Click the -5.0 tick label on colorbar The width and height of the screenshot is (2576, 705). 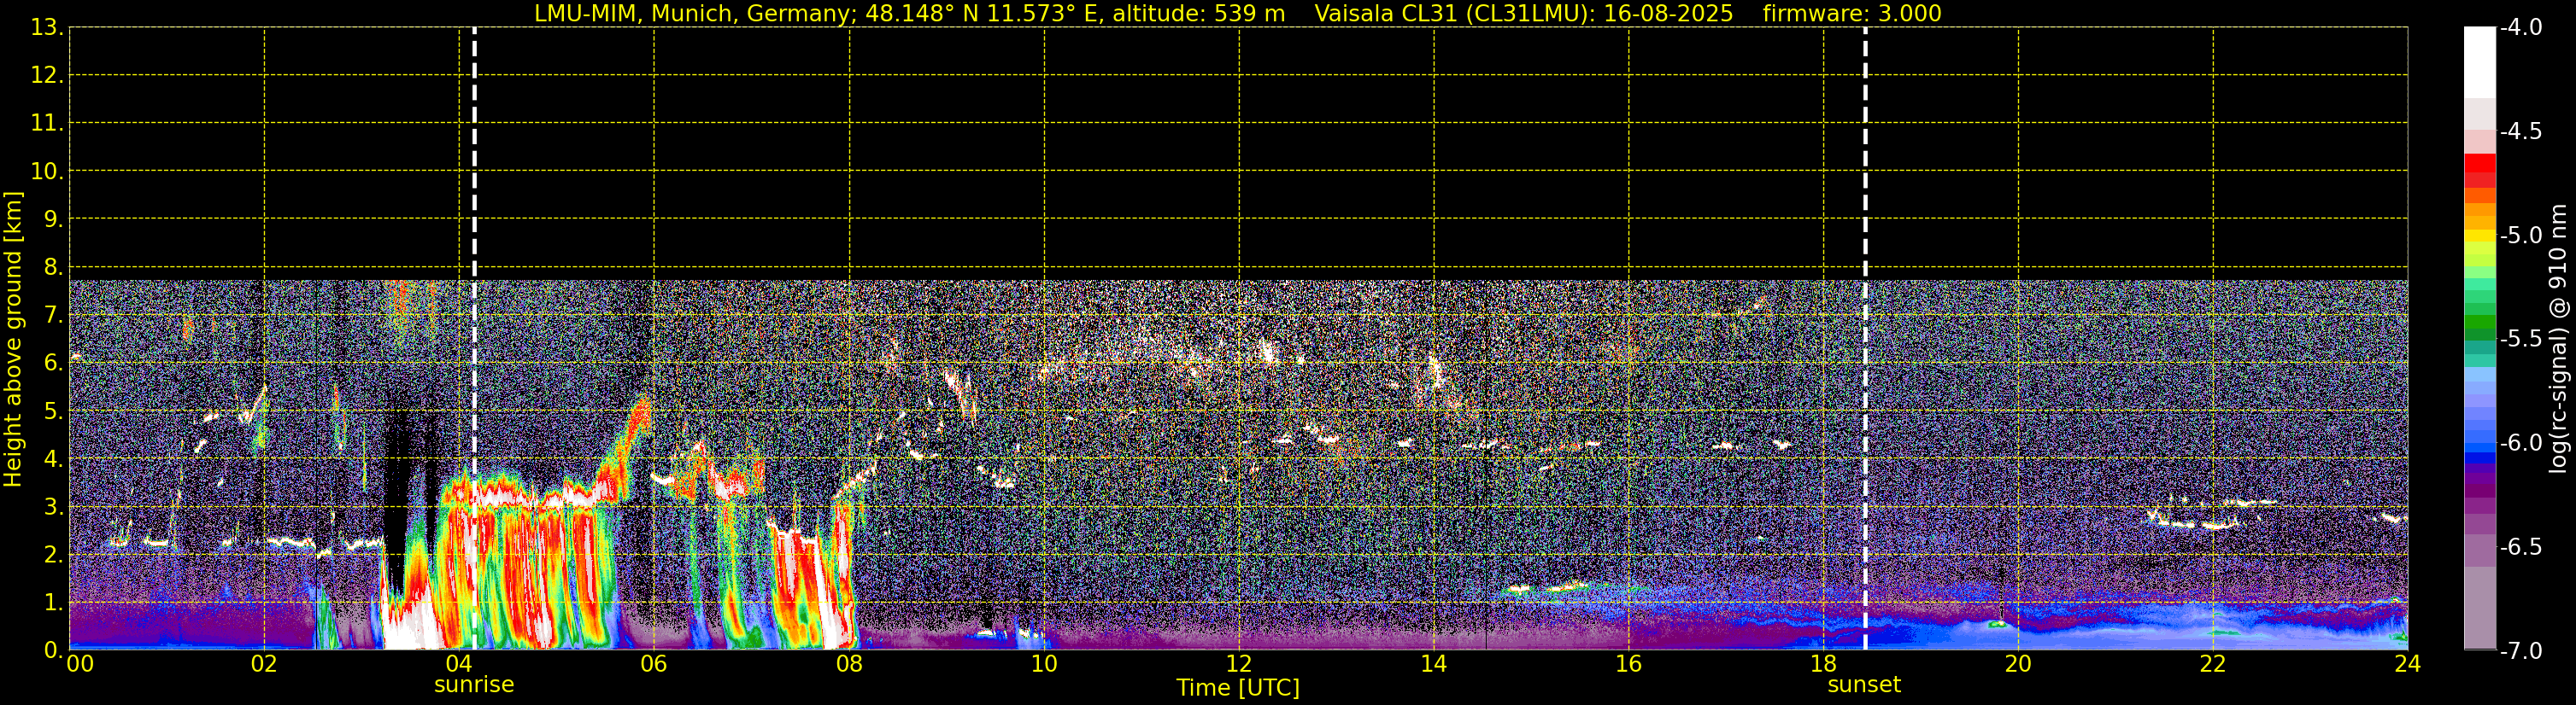[x=2520, y=236]
